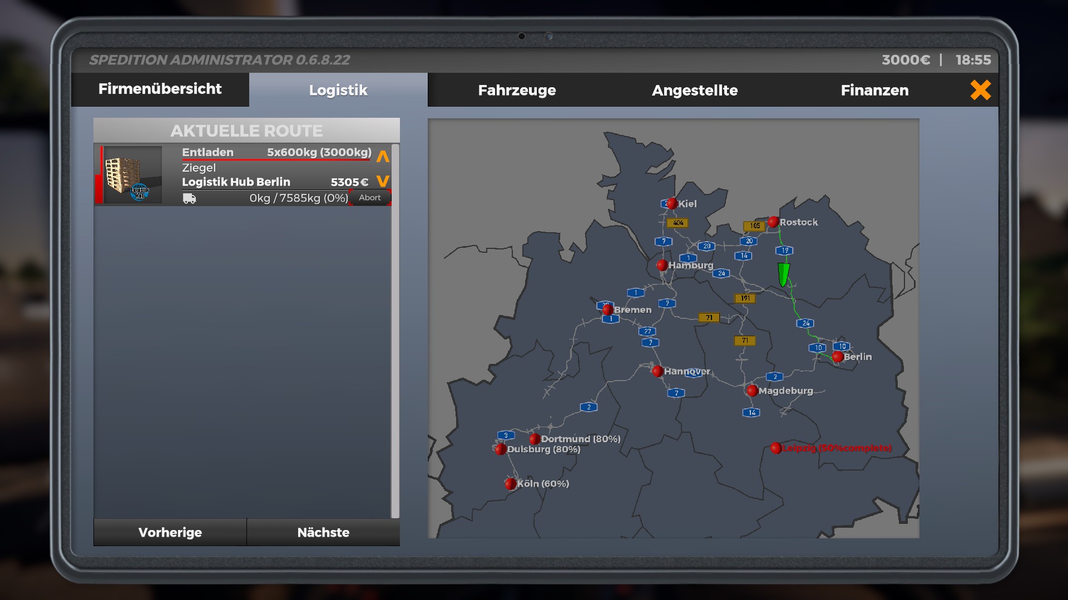Image resolution: width=1068 pixels, height=600 pixels.
Task: Move route entry up with orange arrow
Action: [x=383, y=157]
